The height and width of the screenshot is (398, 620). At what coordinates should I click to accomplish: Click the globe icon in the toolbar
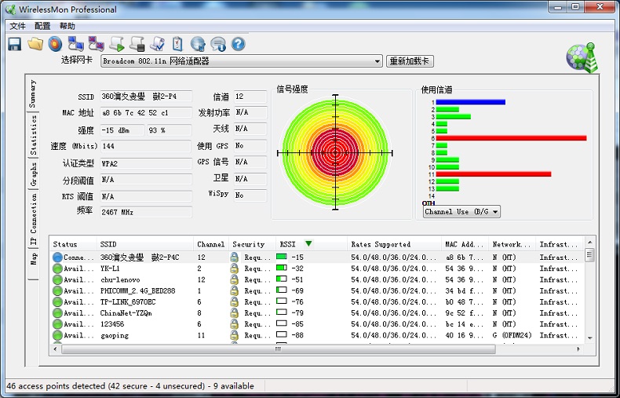[x=198, y=44]
